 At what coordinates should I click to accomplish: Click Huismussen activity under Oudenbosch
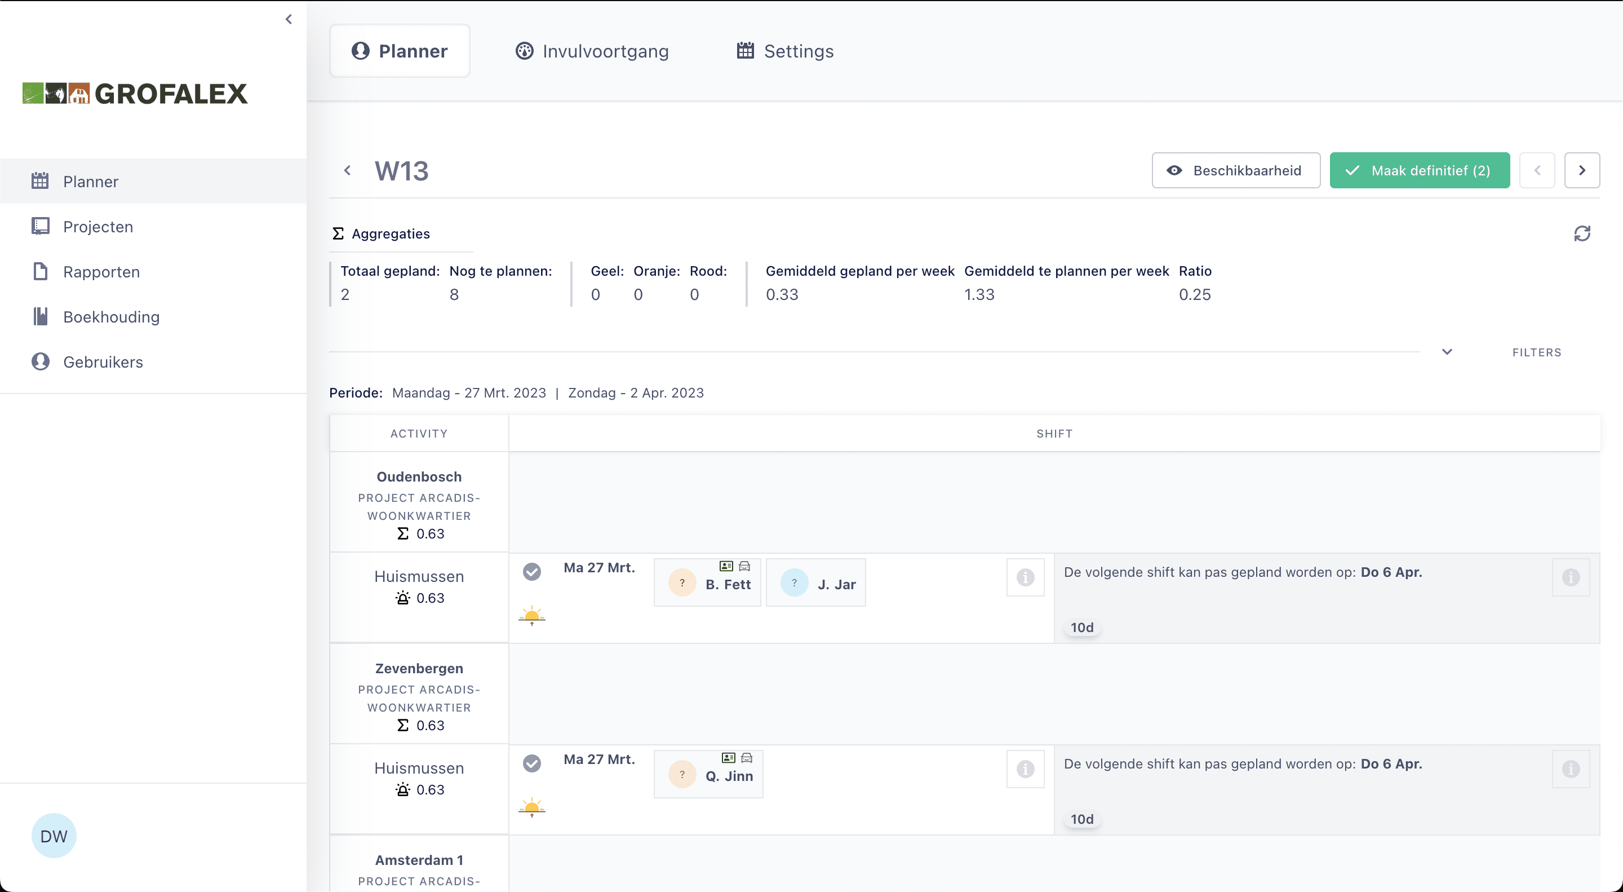pos(419,576)
